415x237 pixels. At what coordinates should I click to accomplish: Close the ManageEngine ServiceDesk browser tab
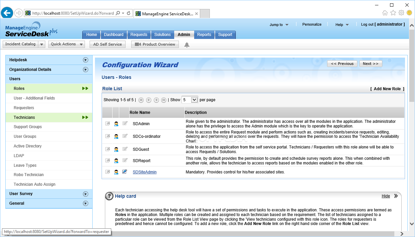tap(197, 14)
